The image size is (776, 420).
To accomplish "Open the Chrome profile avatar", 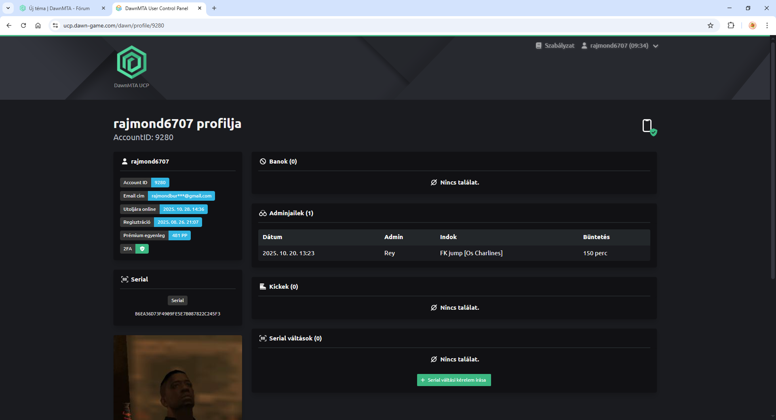I will pos(752,25).
